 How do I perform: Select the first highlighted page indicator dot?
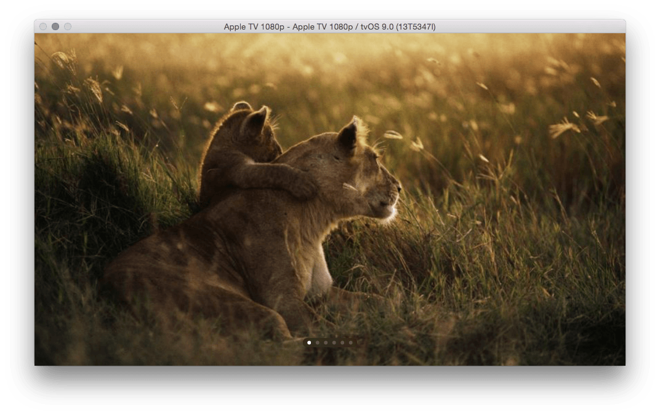coord(309,342)
